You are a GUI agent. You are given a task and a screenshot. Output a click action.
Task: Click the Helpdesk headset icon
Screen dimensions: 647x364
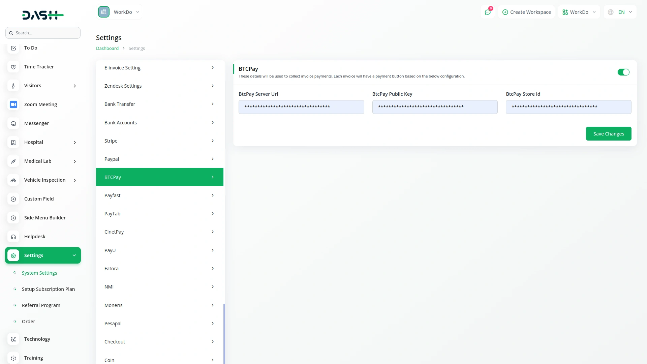(x=13, y=237)
